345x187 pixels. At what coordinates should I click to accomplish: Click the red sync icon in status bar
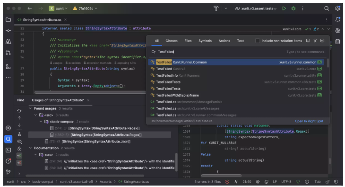coord(227,182)
